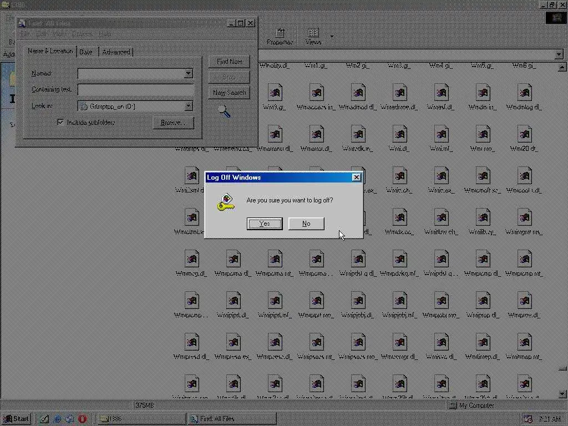Screen dimensions: 568x426
Task: Expand the Named combo box dropdown
Action: (x=189, y=73)
